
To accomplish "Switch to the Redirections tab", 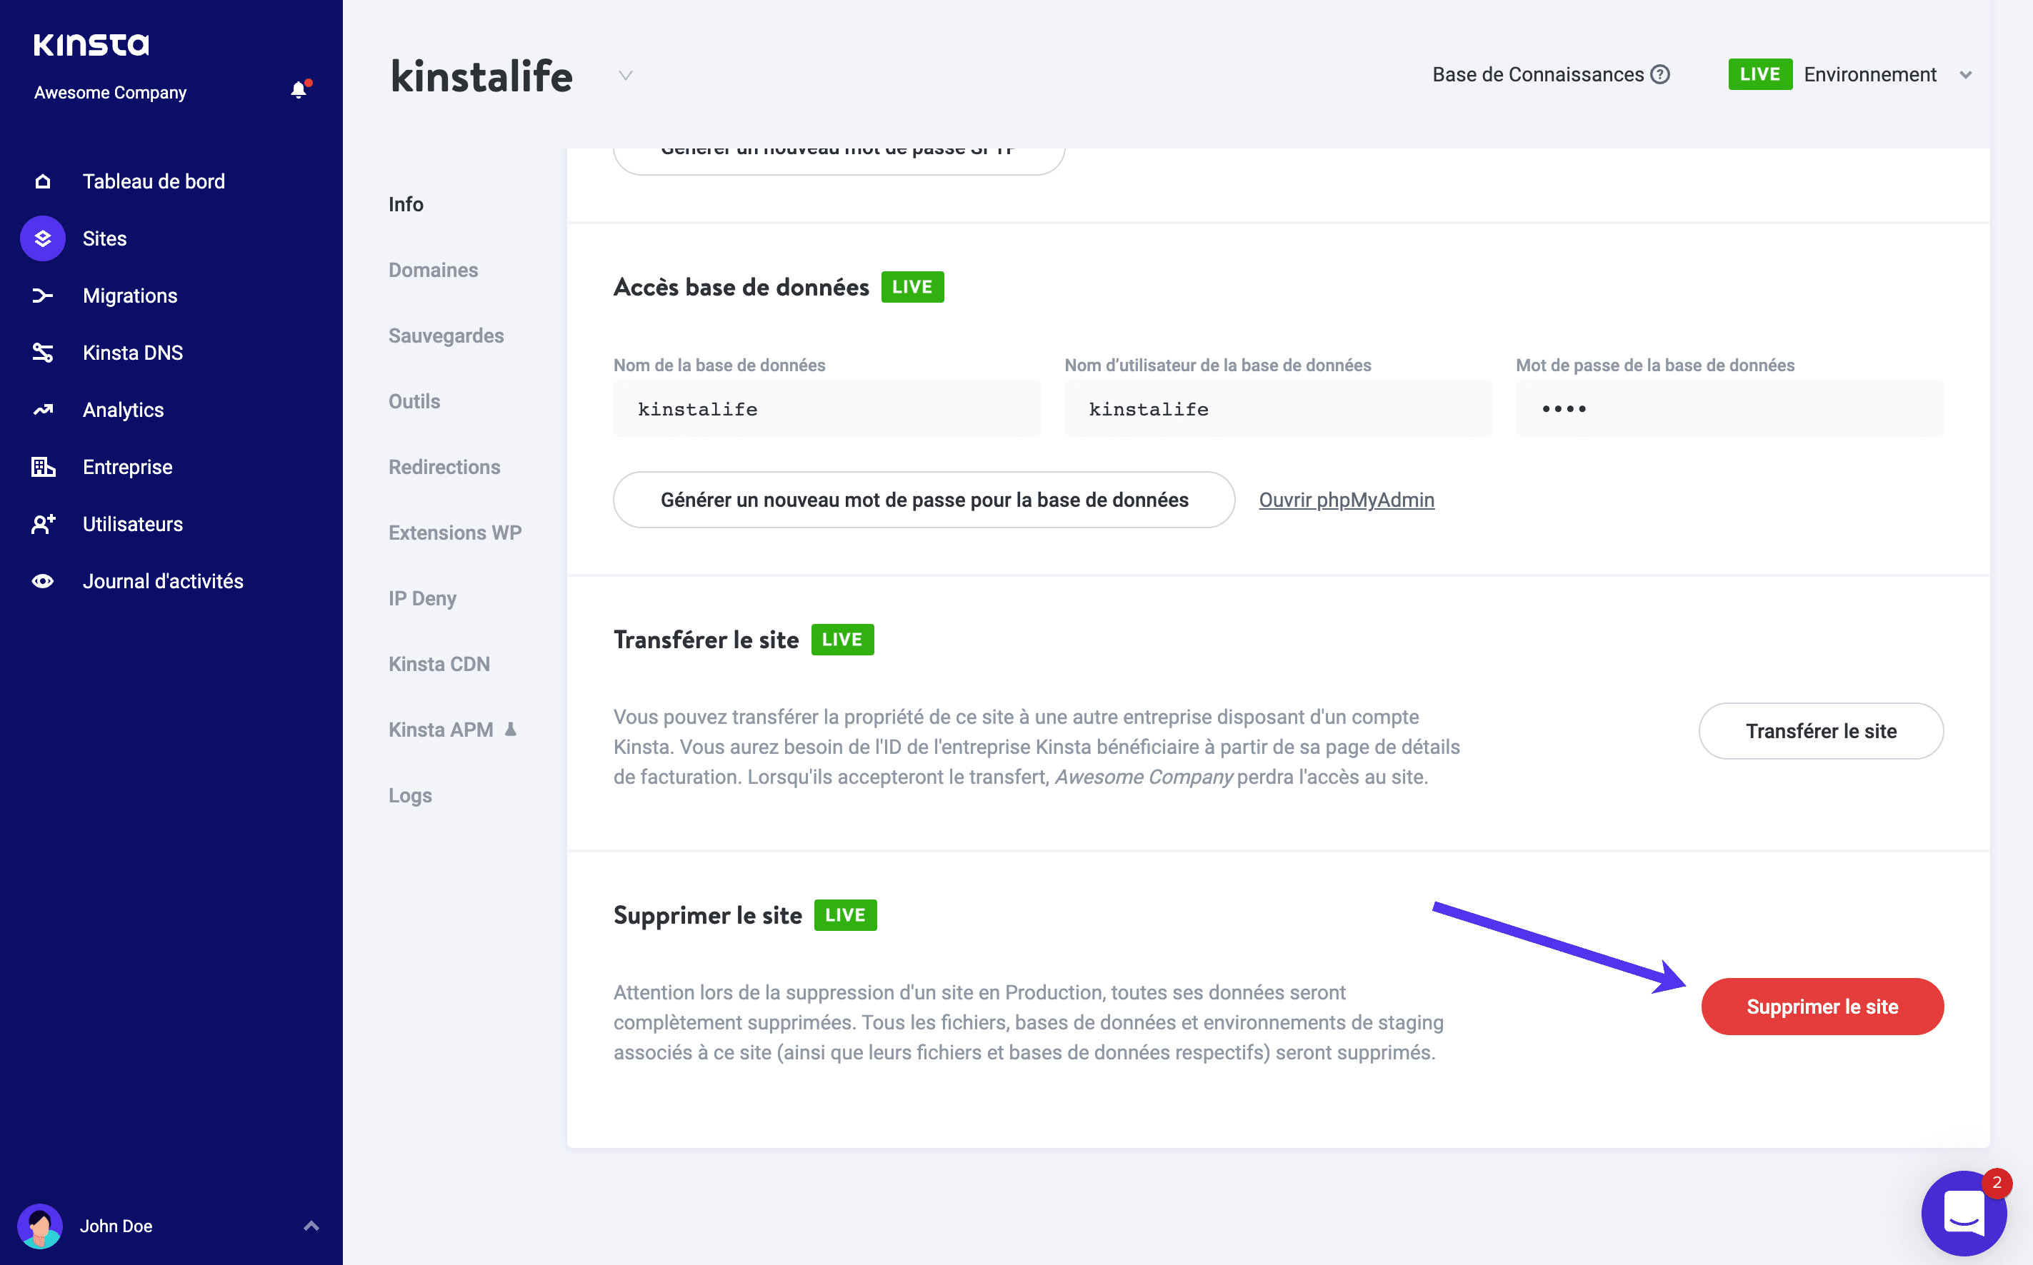I will tap(444, 467).
